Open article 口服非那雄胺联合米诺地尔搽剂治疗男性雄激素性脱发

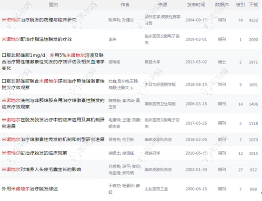53,84
